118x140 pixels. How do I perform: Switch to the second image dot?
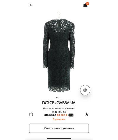click(59, 97)
